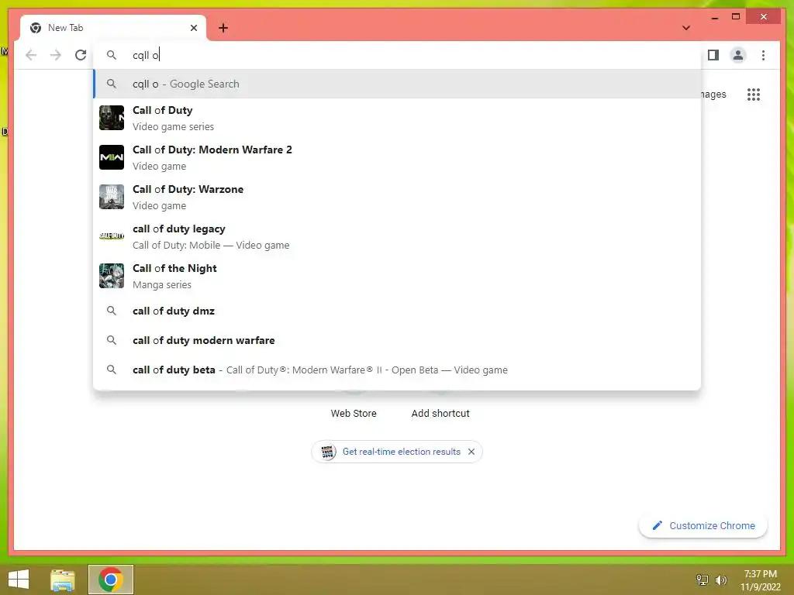Viewport: 794px width, 595px height.
Task: Open the profile avatar button
Action: (738, 55)
